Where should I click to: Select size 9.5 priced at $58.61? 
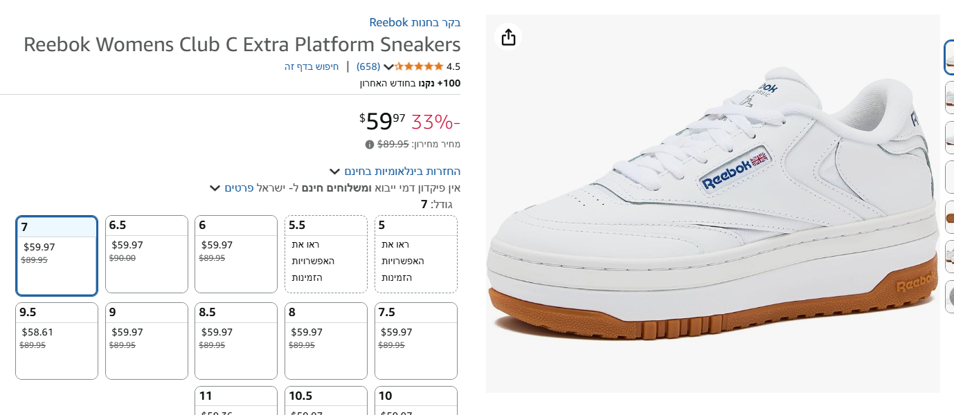tap(57, 341)
